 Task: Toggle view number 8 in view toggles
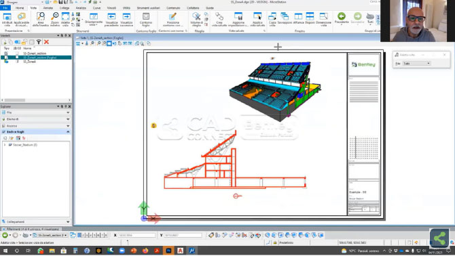tap(106, 235)
